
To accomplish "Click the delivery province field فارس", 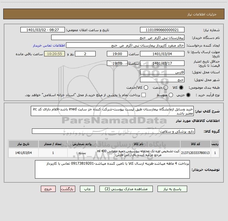I will tap(162, 72).
